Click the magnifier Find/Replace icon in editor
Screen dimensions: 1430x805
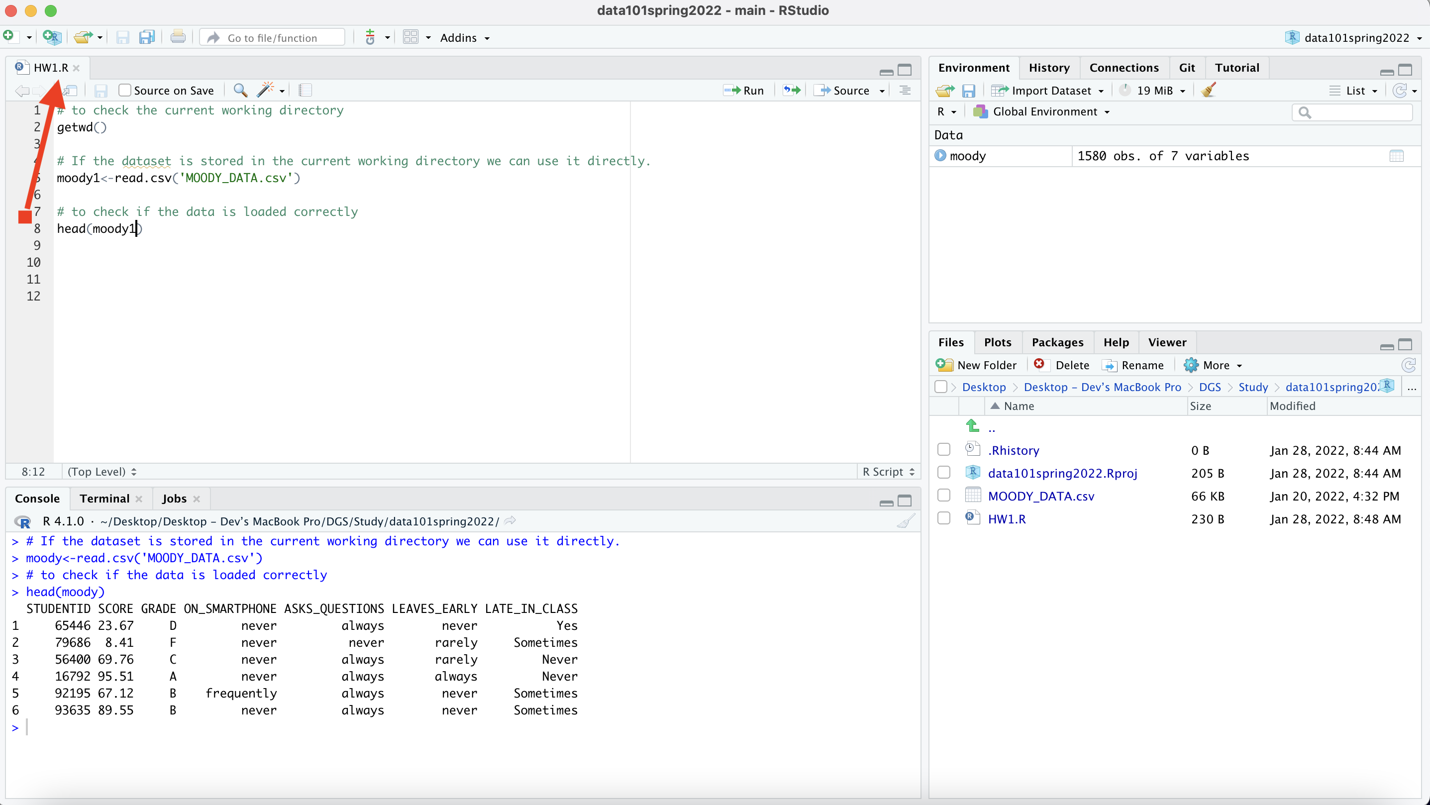(240, 90)
